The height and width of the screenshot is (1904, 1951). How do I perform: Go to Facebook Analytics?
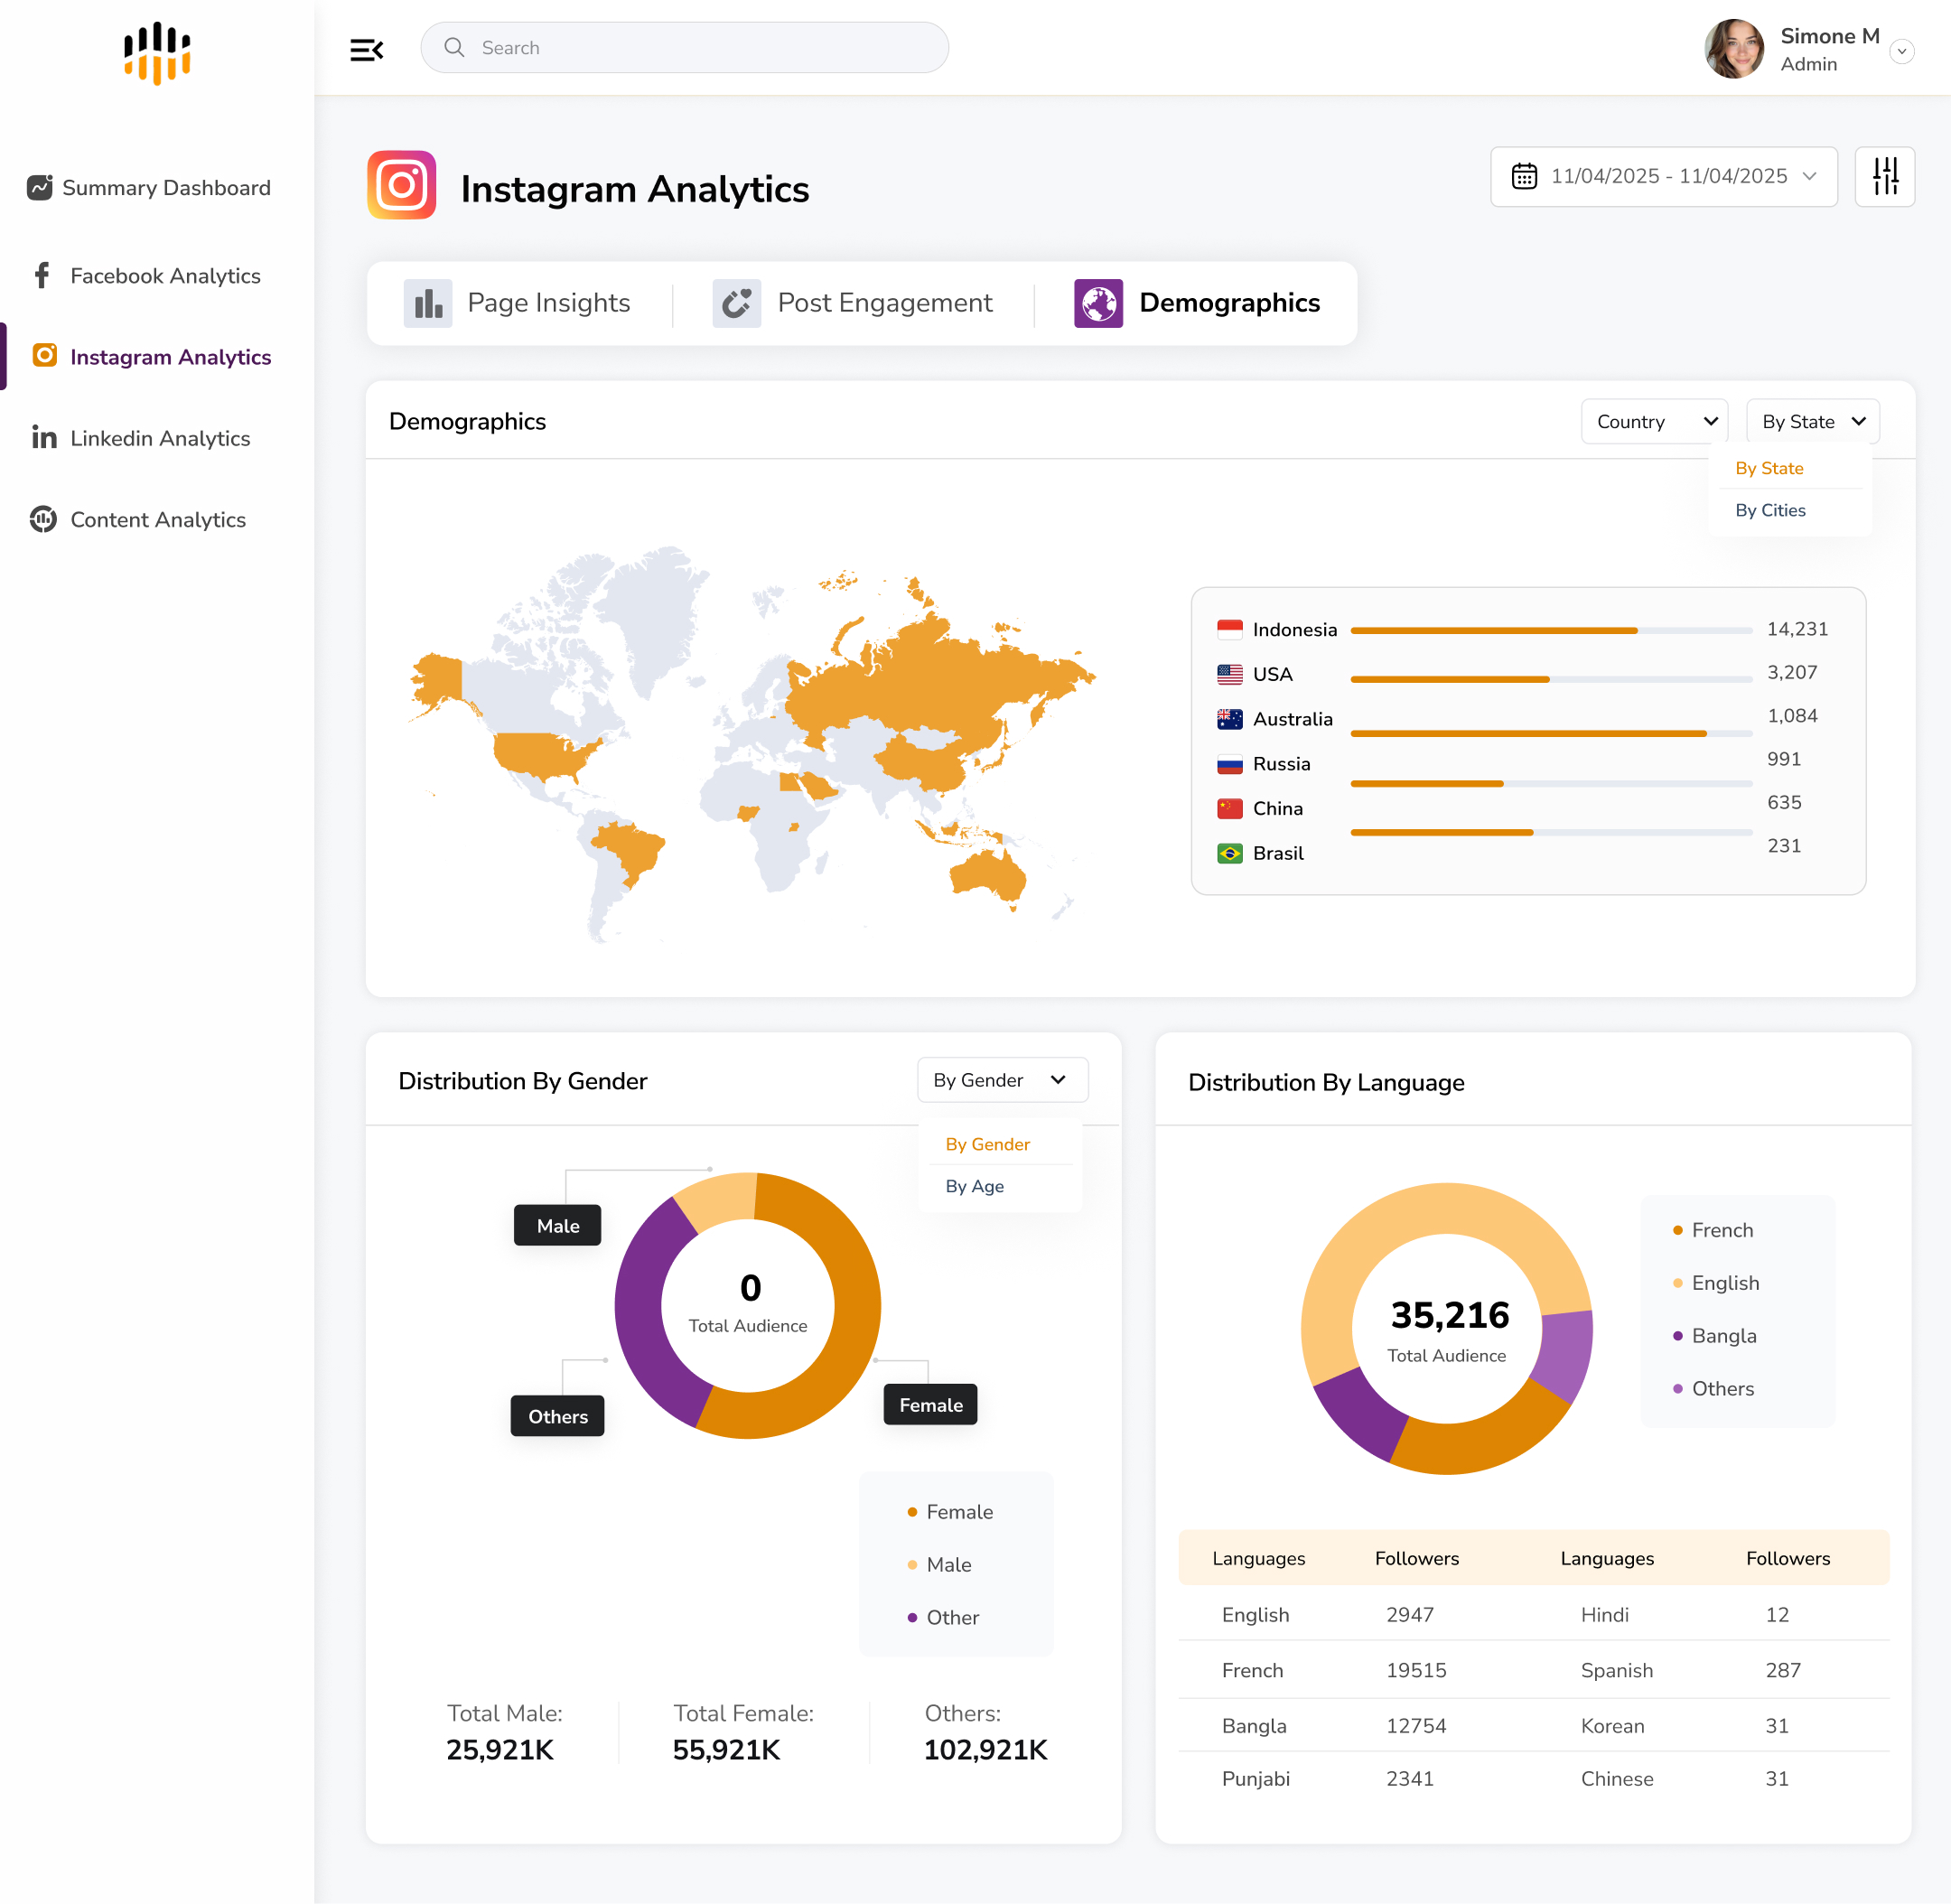click(x=146, y=275)
